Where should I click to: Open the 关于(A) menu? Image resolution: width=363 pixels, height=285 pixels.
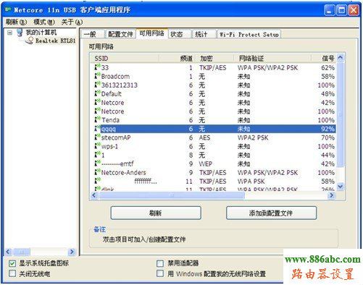click(x=72, y=22)
